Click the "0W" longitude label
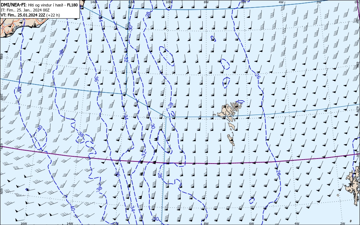360x225 pixels. pos(356,2)
